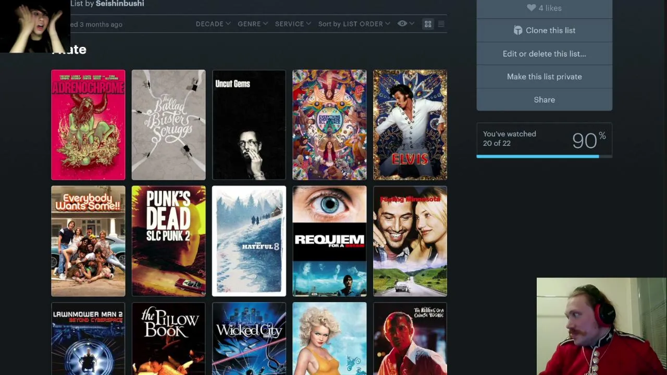Open the GENRE filter dropdown

point(253,24)
